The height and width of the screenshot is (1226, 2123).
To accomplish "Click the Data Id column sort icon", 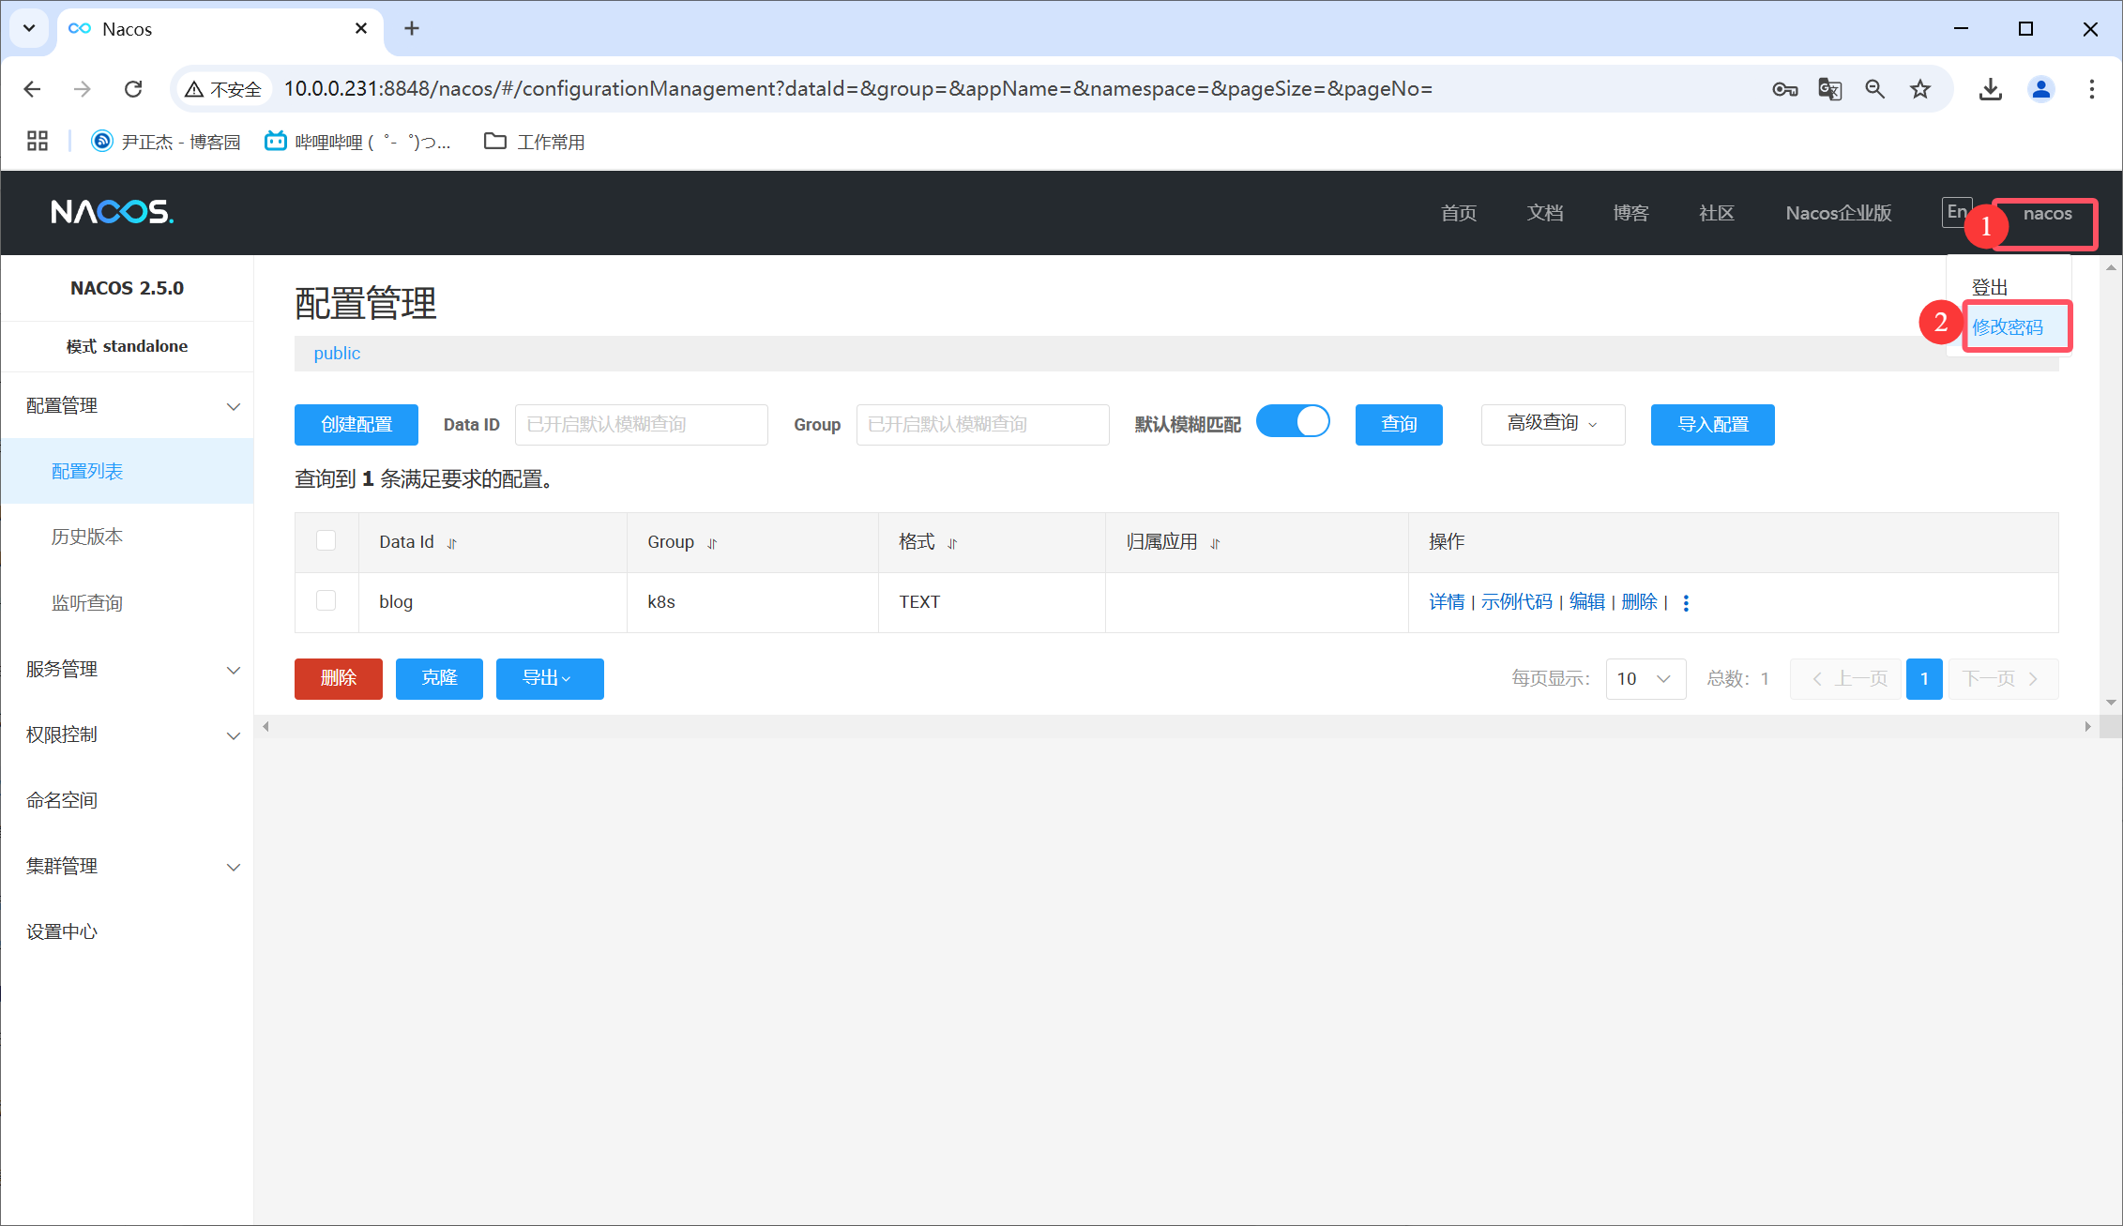I will tap(452, 543).
